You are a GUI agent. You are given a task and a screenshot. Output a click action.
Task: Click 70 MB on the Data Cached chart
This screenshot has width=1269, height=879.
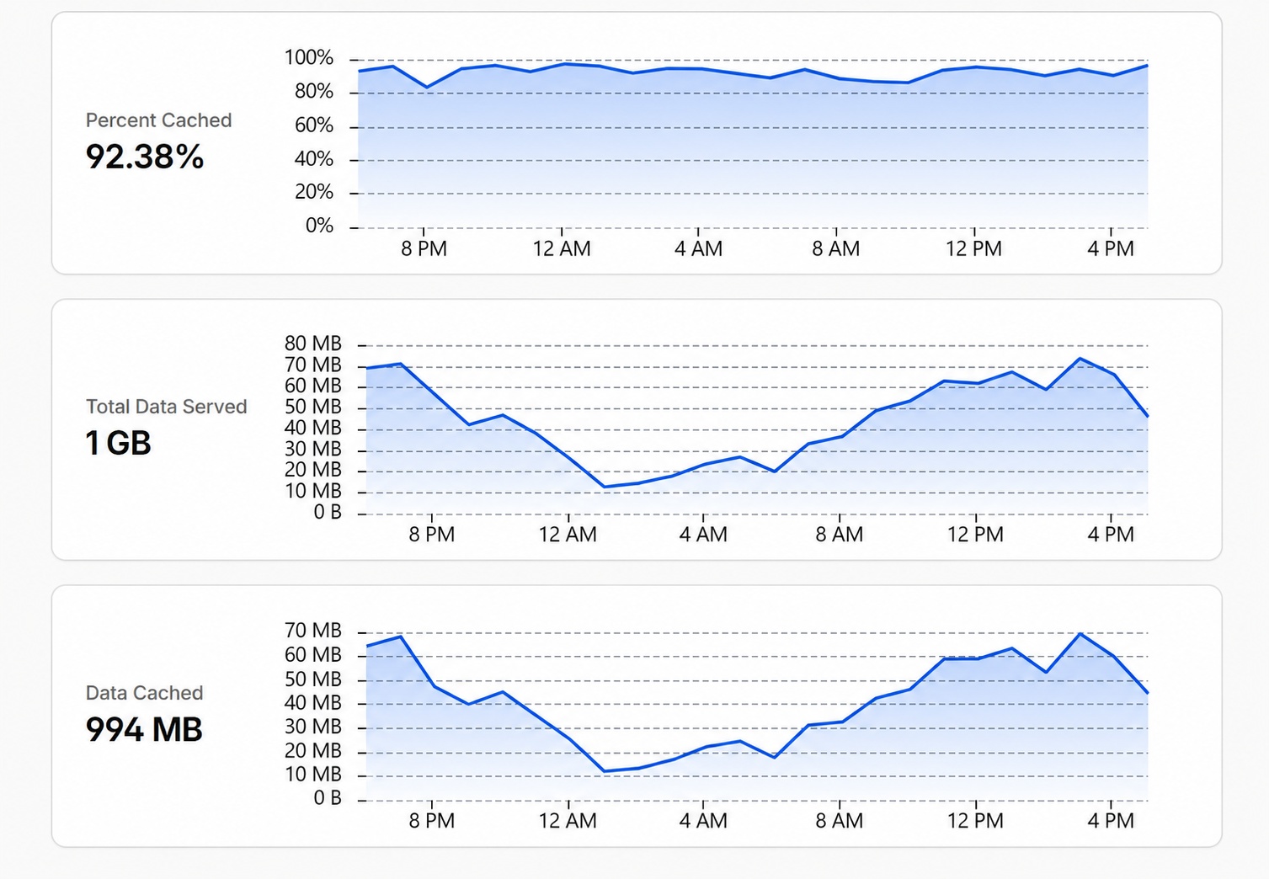tap(313, 631)
